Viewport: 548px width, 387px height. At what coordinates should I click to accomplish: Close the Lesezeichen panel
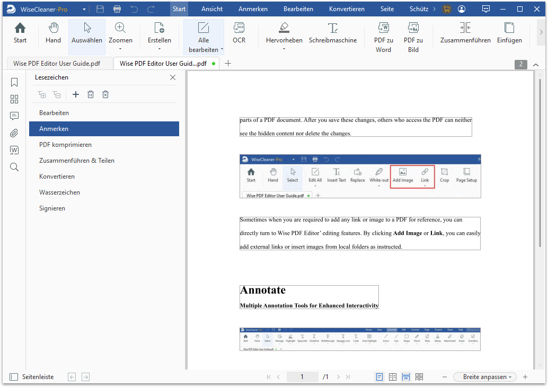click(173, 77)
